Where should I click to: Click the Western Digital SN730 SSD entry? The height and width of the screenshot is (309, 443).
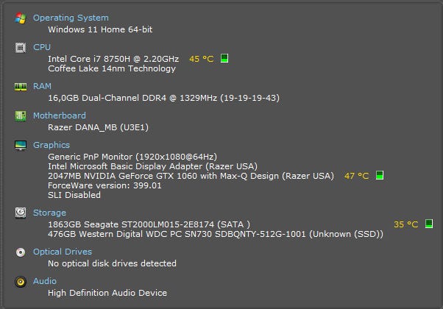(216, 234)
